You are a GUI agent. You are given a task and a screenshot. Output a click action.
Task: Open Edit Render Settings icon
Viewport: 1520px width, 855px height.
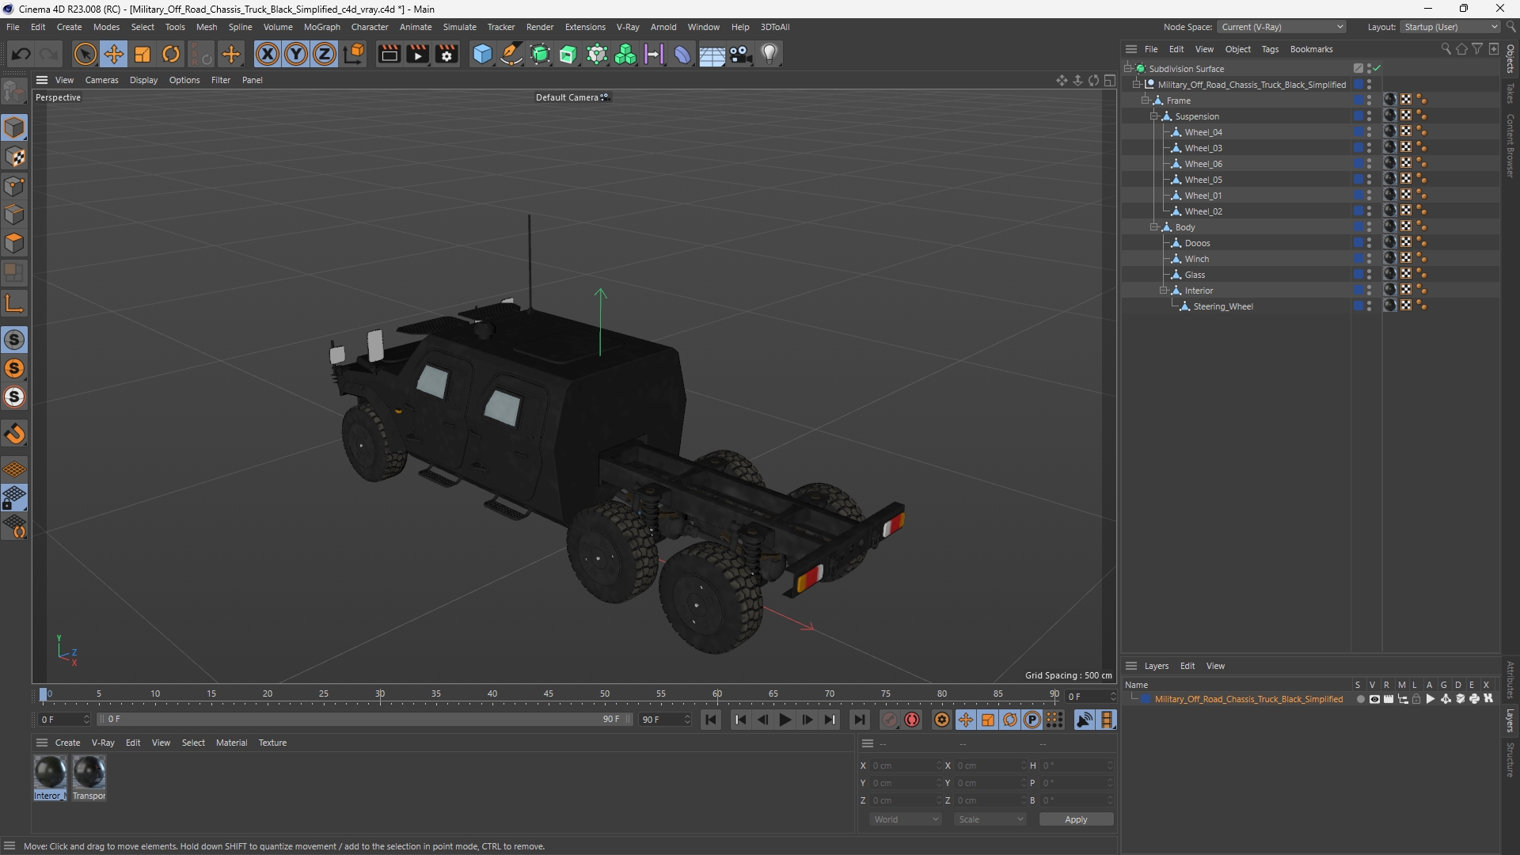tap(447, 54)
